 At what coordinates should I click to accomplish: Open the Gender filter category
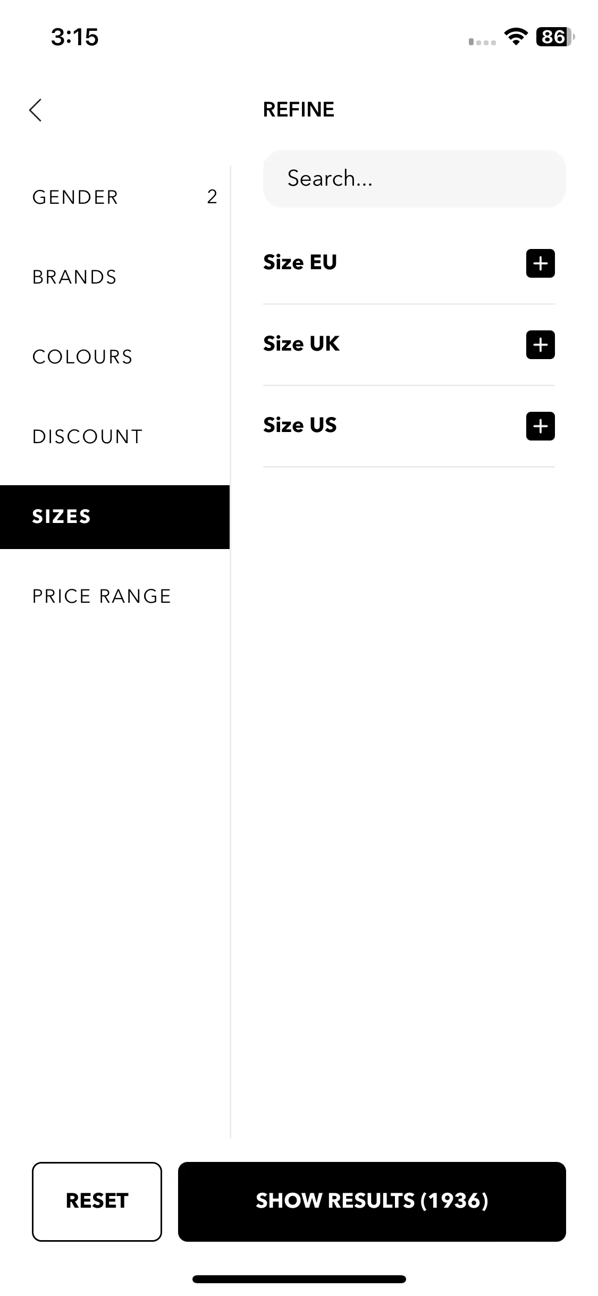[x=115, y=197]
